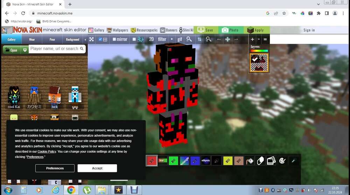The width and height of the screenshot is (350, 195).
Task: Switch to 2D view
Action: [151, 39]
